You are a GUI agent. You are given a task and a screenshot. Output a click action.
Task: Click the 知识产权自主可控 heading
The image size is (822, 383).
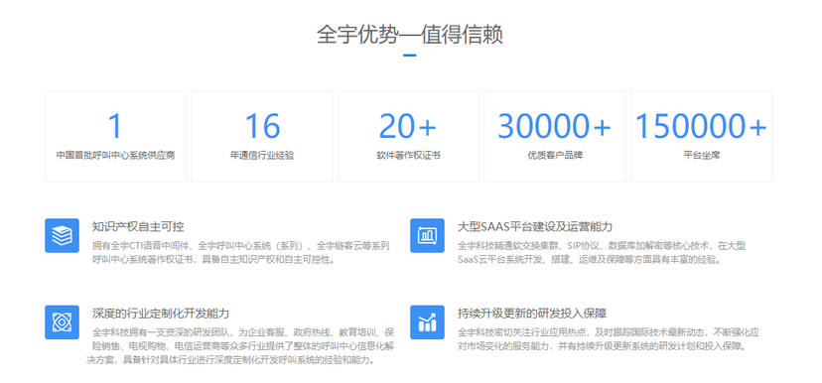(x=138, y=227)
